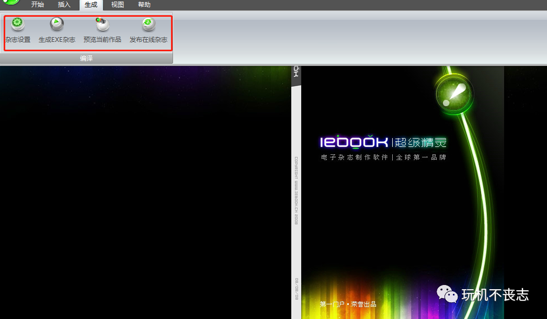This screenshot has height=319, width=547.
Task: Click the vertical copyright text on the spine
Action: [296, 190]
